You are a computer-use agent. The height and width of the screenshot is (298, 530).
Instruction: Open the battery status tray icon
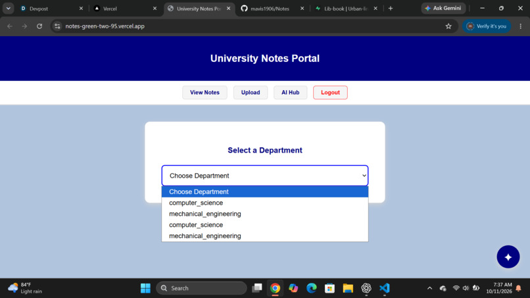tap(476, 288)
